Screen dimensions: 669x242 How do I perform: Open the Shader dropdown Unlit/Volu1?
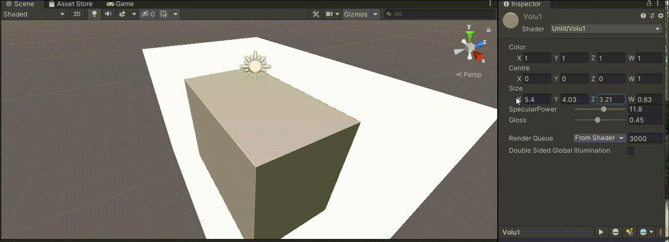[x=606, y=29]
